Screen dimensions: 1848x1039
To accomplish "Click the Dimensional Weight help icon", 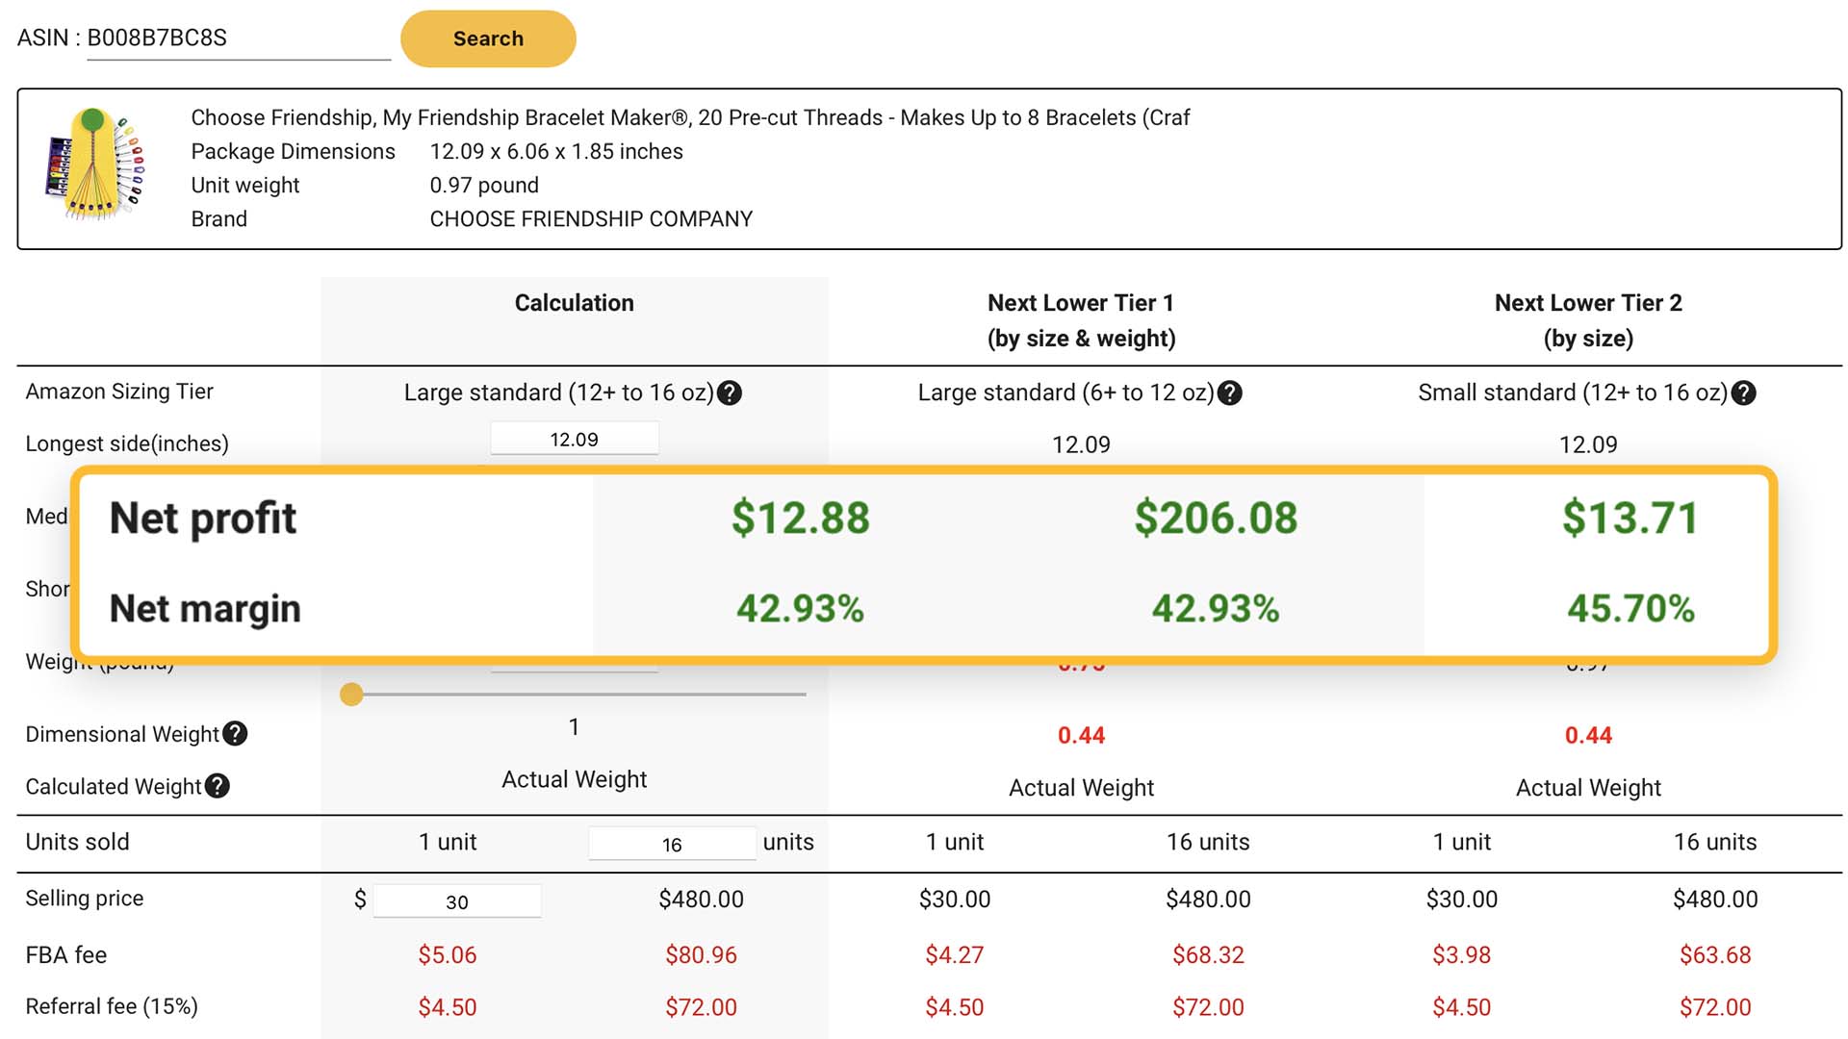I will (x=235, y=734).
